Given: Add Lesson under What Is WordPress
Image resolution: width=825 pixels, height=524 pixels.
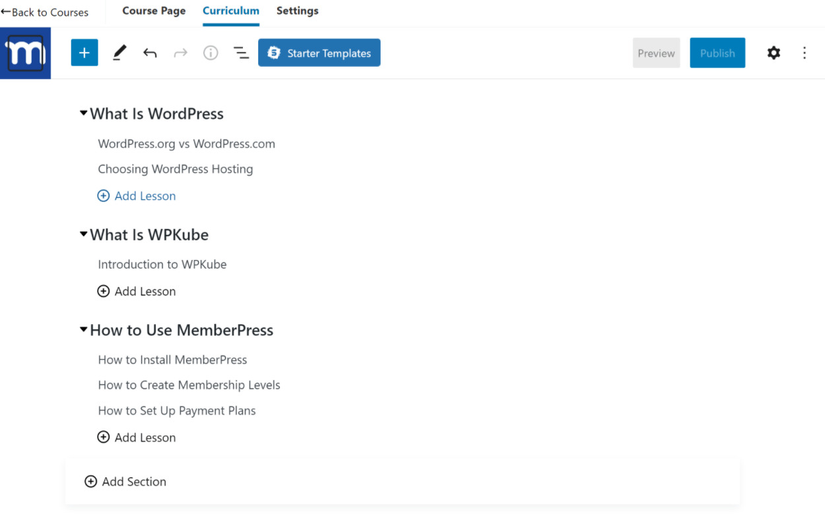Looking at the screenshot, I should (137, 196).
